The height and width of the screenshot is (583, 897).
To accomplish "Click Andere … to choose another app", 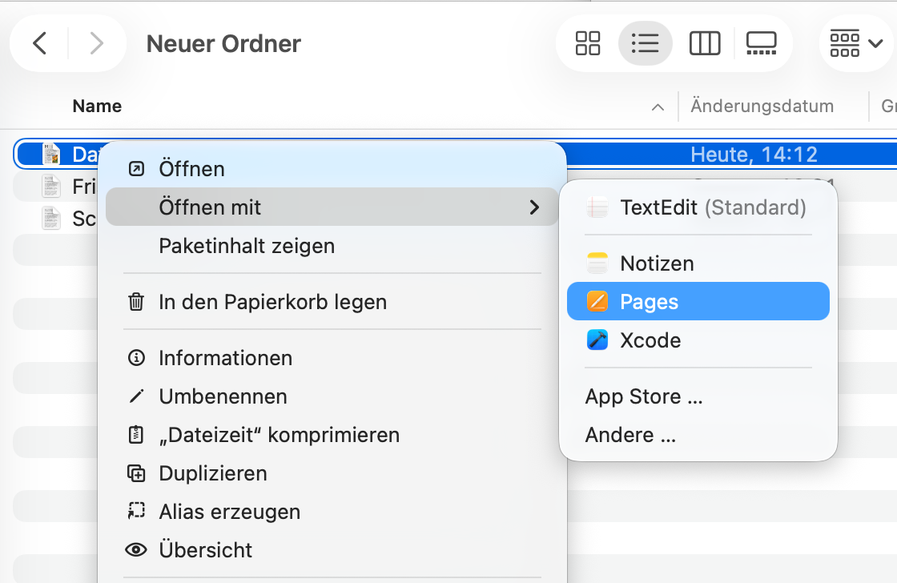I will click(630, 435).
